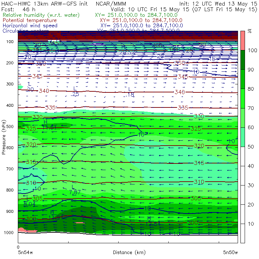The height and width of the screenshot is (259, 259).
Task: Click the 'L 8.04' wind minimum label
Action: point(29,202)
